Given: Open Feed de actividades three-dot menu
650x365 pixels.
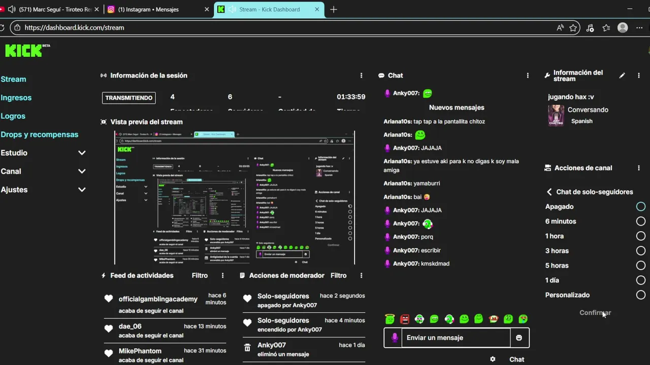Looking at the screenshot, I should [x=222, y=275].
